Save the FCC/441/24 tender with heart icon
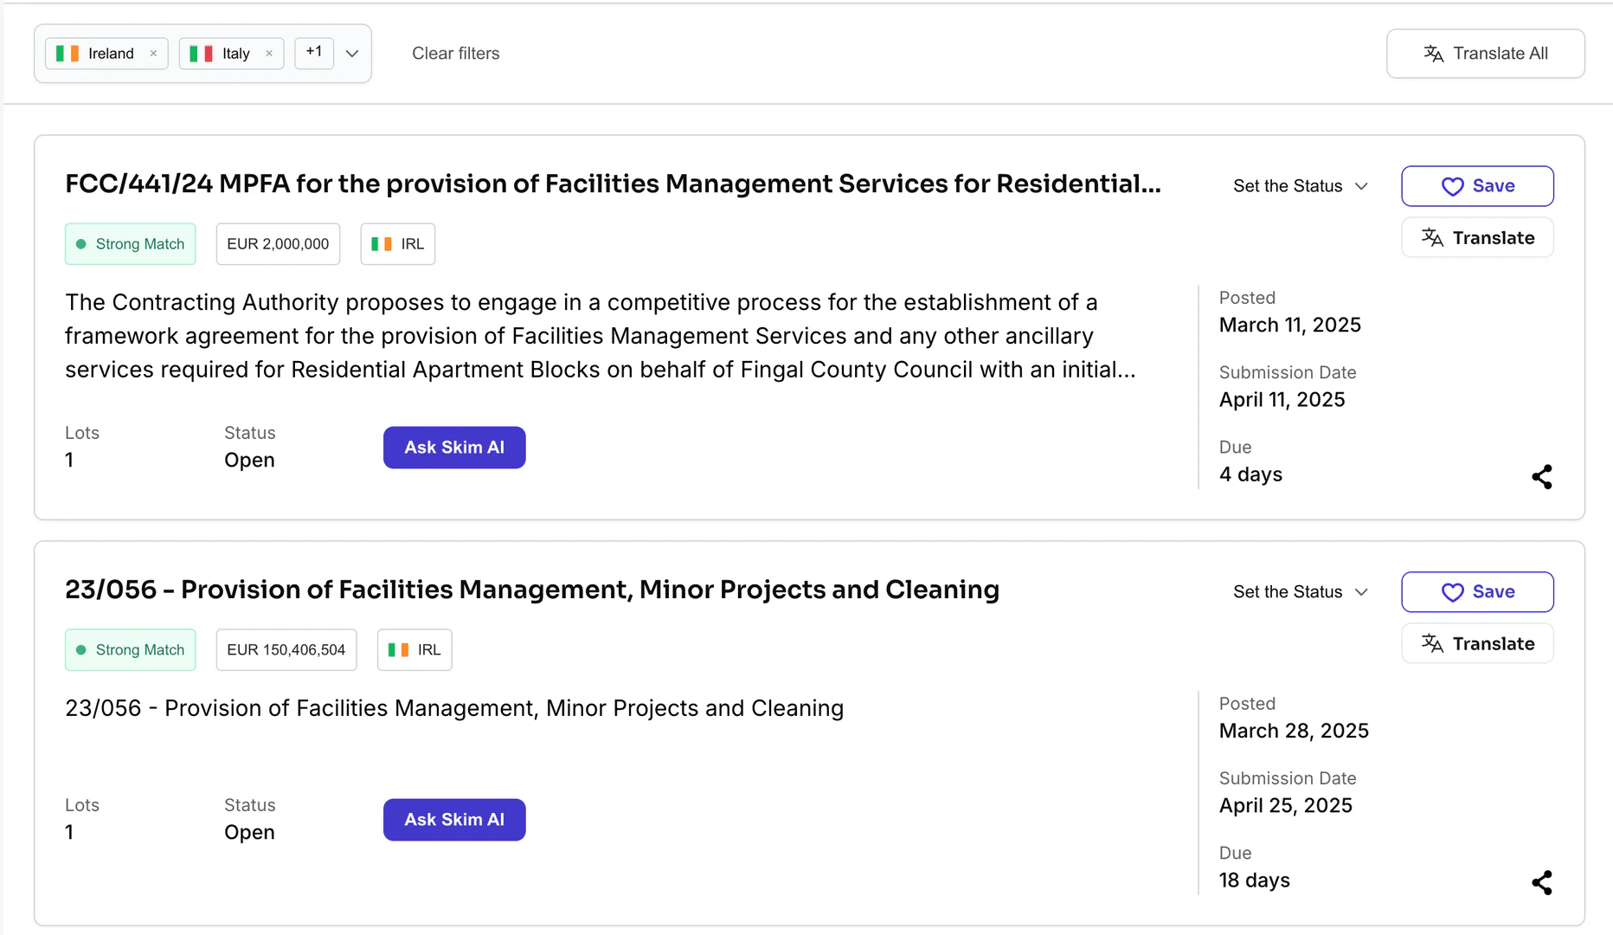Image resolution: width=1613 pixels, height=935 pixels. point(1477,186)
